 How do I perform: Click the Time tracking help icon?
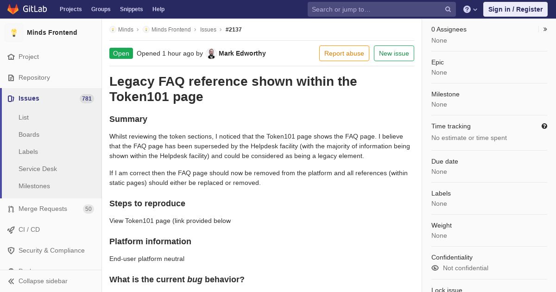pos(544,126)
